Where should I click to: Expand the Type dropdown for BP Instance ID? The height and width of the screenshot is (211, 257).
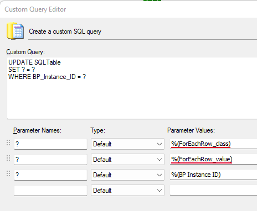click(127, 175)
